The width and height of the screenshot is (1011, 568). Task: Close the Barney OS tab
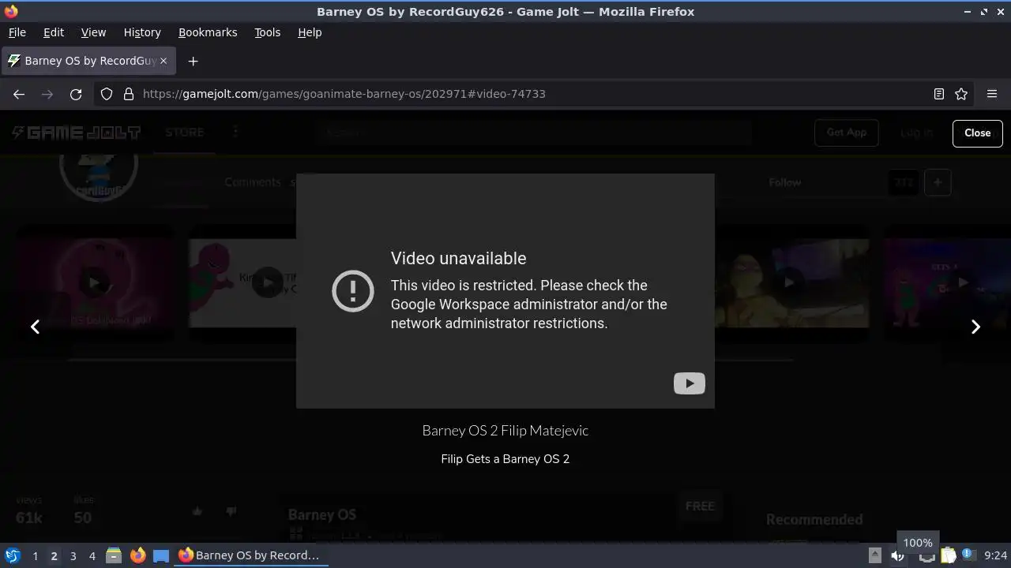pyautogui.click(x=163, y=61)
